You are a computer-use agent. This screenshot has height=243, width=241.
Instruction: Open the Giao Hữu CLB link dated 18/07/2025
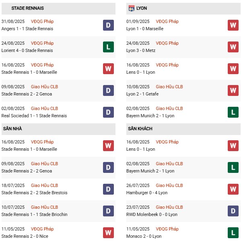pos(44,185)
